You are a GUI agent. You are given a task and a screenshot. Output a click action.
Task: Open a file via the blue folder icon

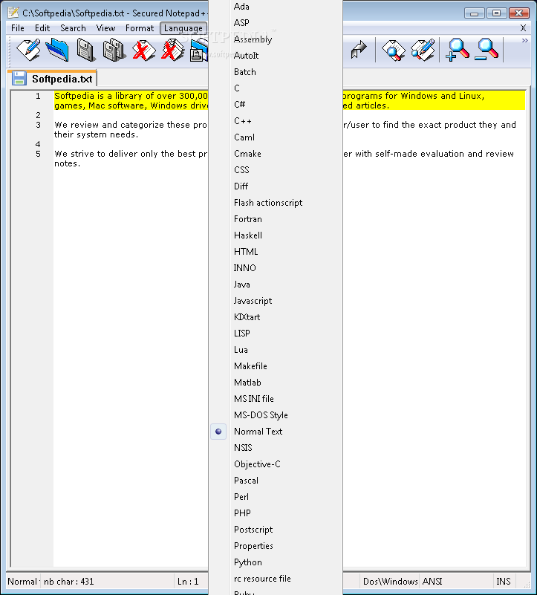tap(57, 50)
